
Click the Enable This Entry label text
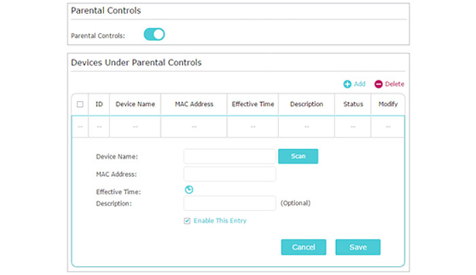220,221
